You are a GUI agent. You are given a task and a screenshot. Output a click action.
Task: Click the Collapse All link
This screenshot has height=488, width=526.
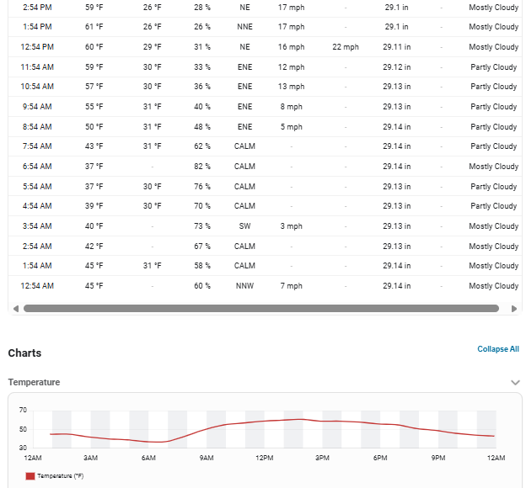[x=498, y=349]
